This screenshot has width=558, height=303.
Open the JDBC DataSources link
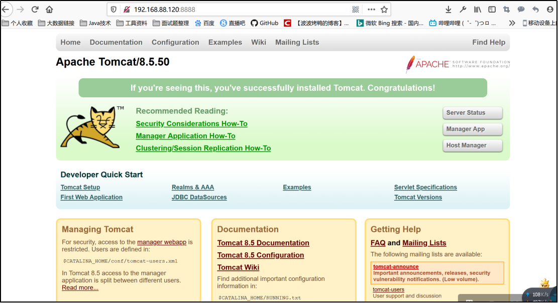click(199, 197)
